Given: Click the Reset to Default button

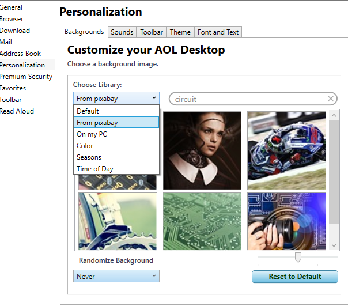Looking at the screenshot, I should coord(295,277).
